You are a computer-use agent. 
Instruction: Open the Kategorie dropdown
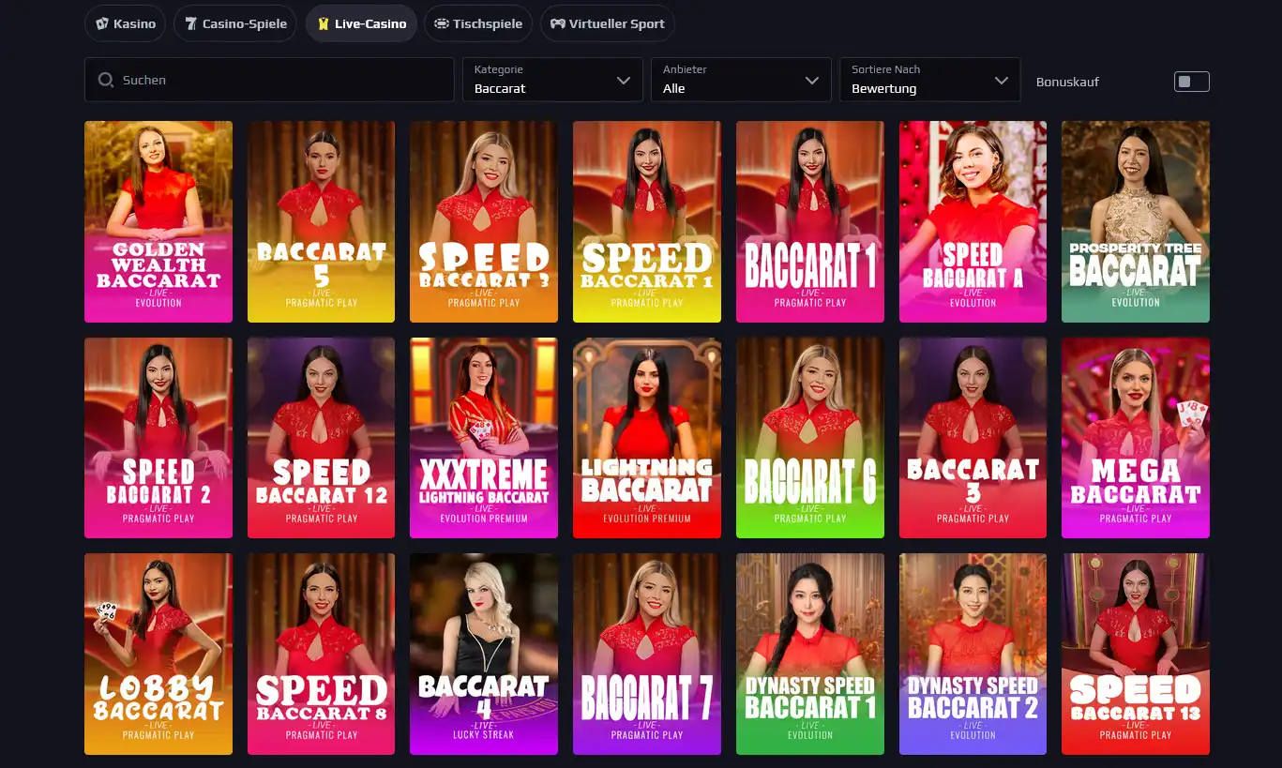click(x=552, y=80)
